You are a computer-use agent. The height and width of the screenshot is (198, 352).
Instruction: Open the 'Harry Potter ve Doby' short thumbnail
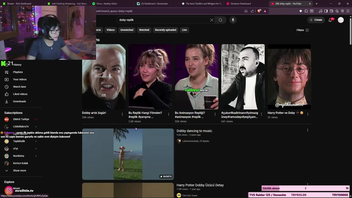coord(289,77)
